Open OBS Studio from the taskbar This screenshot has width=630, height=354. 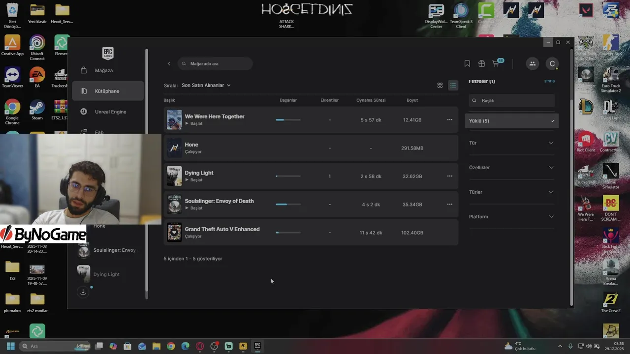point(214,346)
